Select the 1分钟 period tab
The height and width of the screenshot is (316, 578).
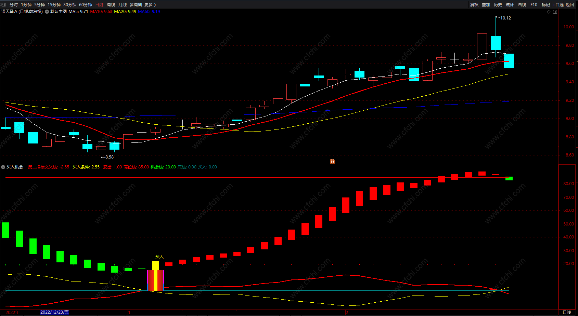(26, 4)
